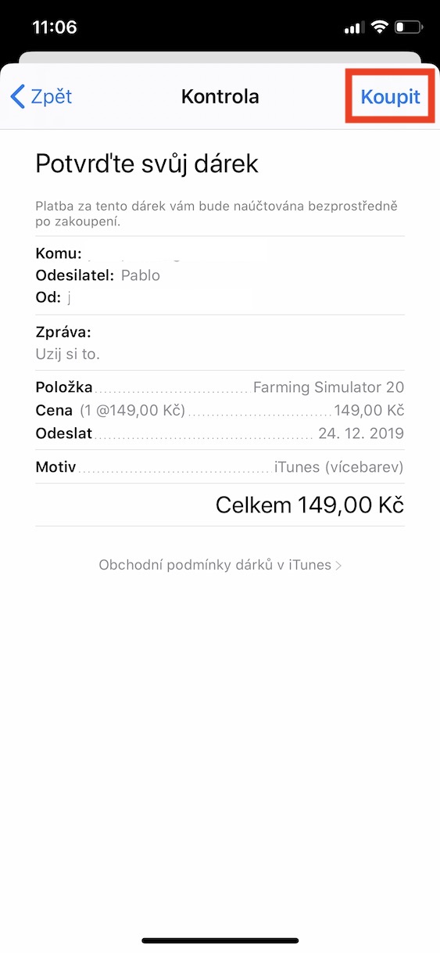
Task: Tap the Položka Farming Simulator 20 row
Action: (220, 387)
